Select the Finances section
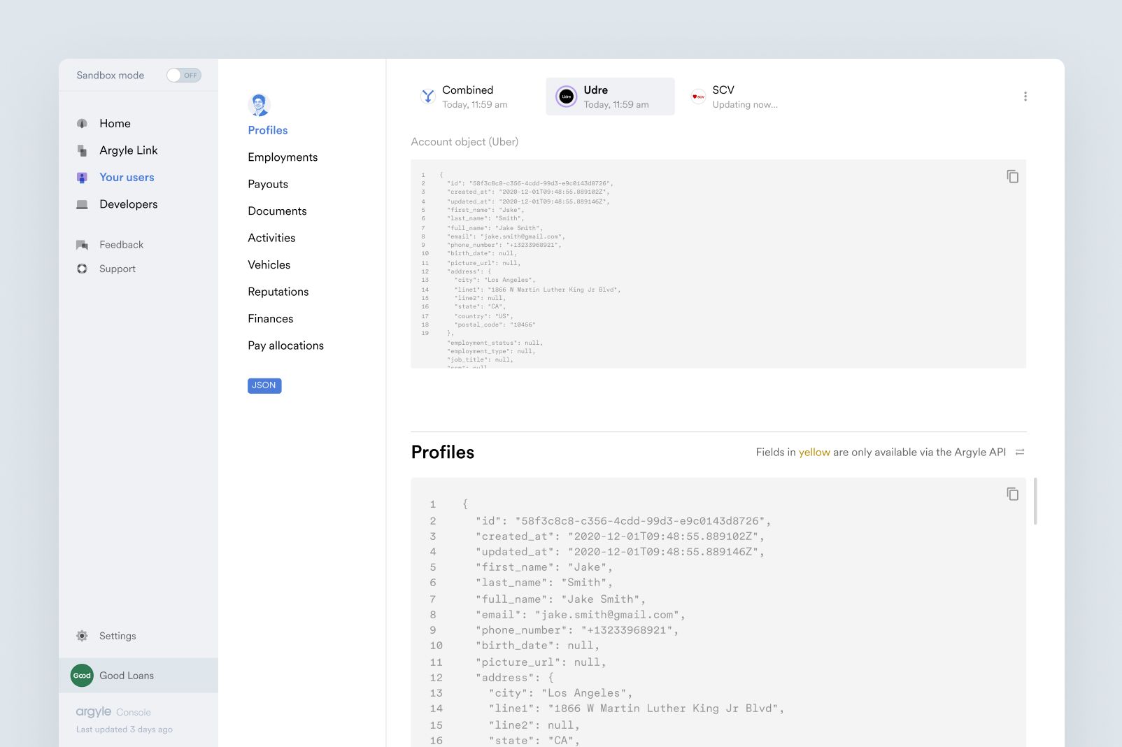Screen dimensions: 1122x747 click(270, 319)
